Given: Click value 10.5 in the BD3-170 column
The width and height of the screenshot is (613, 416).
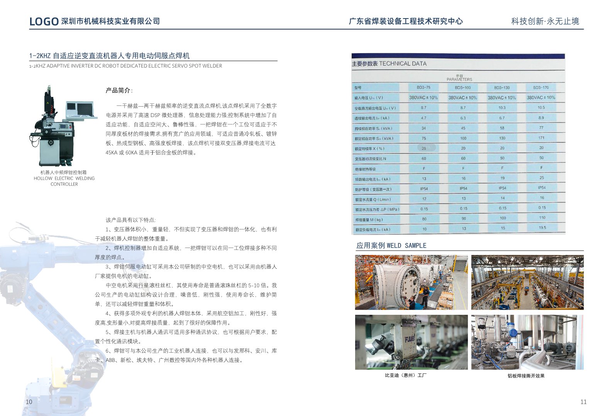Looking at the screenshot, I should 541,107.
